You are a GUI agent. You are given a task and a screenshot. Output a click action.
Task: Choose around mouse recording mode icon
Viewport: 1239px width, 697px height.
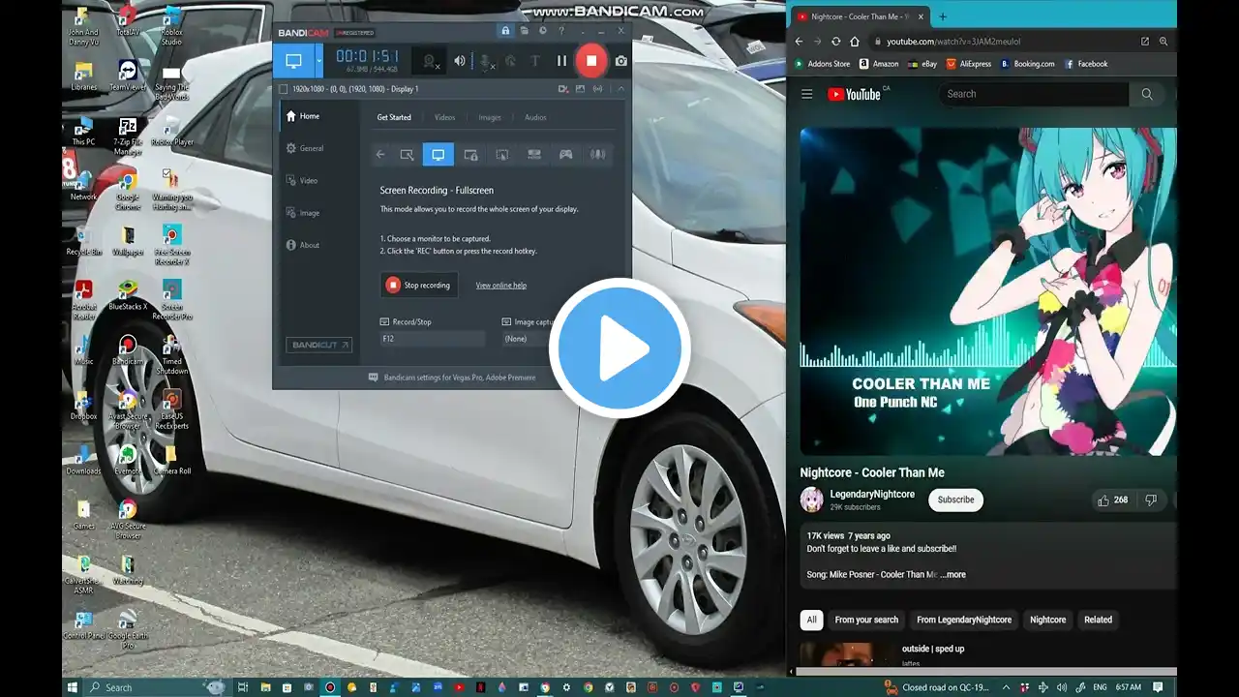point(502,154)
